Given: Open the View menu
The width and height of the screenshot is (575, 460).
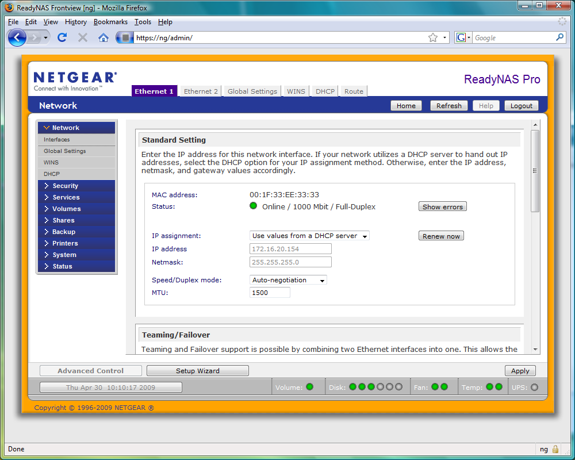Looking at the screenshot, I should pos(51,22).
